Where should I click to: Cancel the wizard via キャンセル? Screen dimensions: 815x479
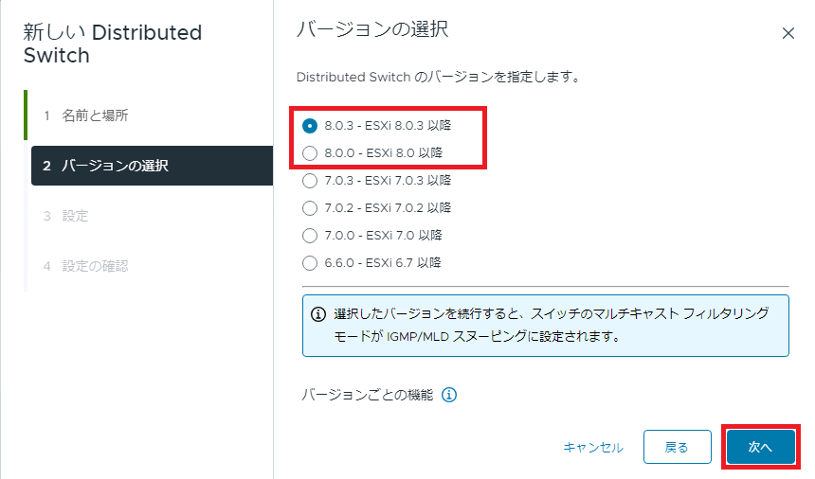(593, 448)
